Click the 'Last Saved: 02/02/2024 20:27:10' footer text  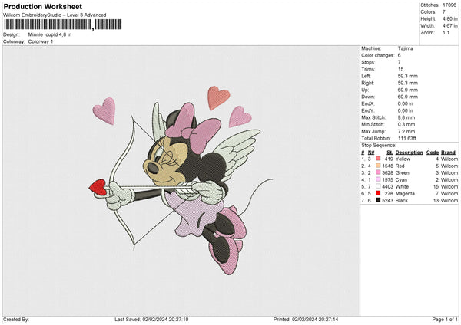[151, 319]
